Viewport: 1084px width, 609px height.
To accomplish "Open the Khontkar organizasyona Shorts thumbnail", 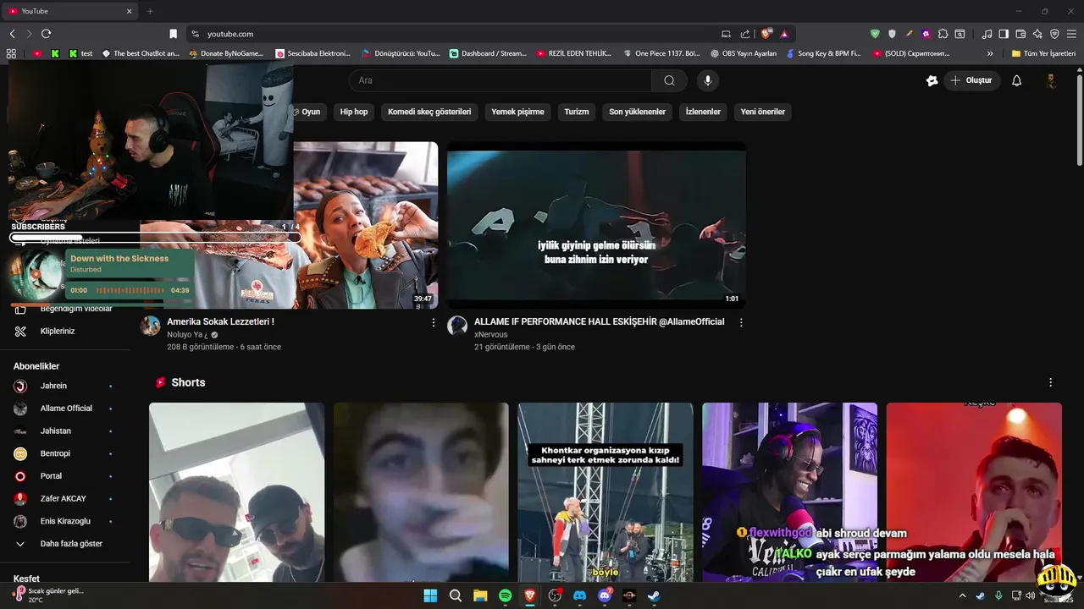I will coord(606,492).
